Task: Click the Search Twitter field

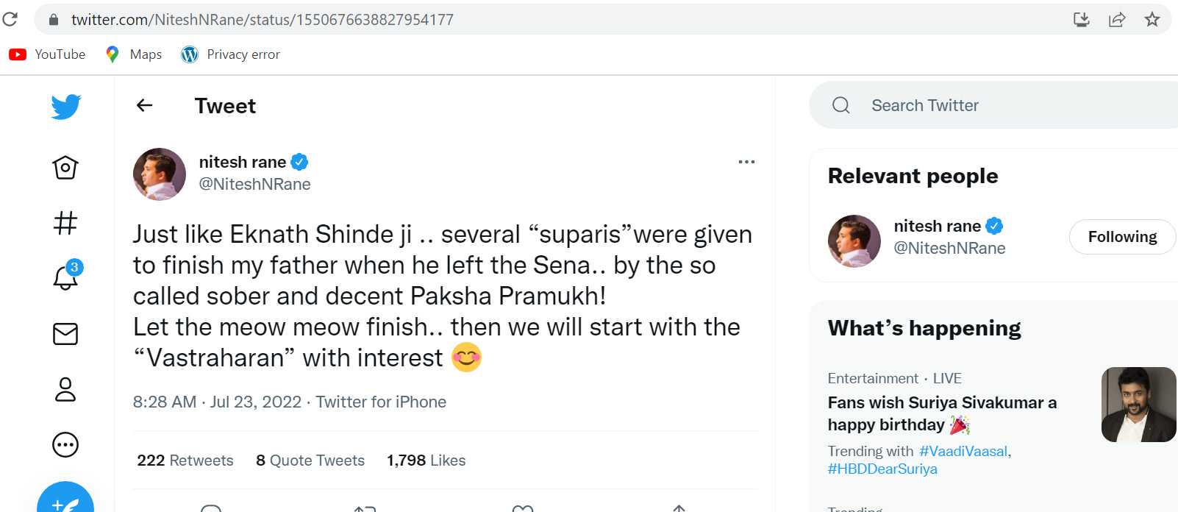Action: (x=993, y=106)
